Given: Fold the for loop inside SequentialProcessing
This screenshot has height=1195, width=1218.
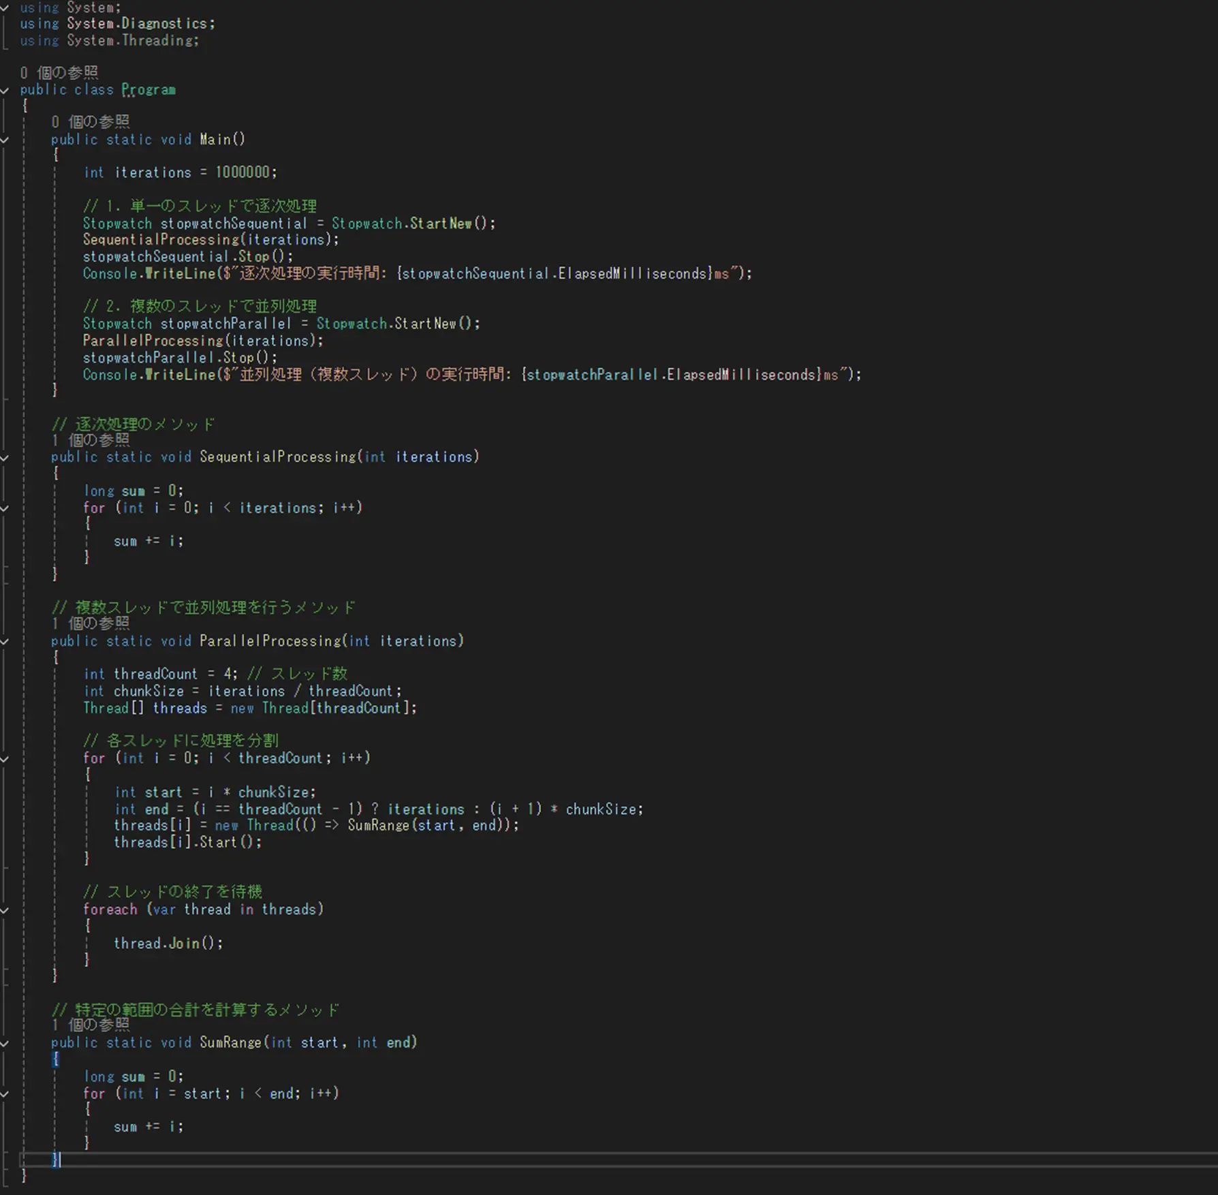Looking at the screenshot, I should pyautogui.click(x=5, y=508).
